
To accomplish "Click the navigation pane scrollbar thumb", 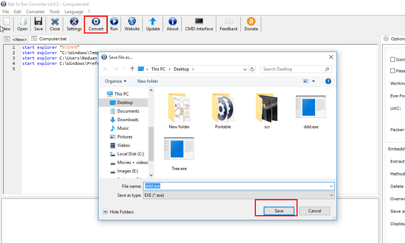I will (151, 144).
